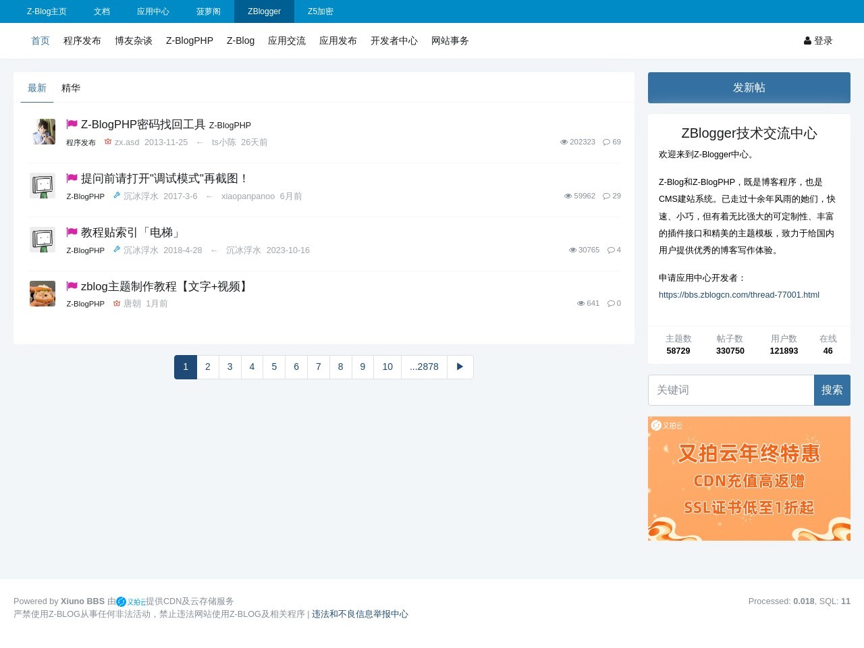864x648 pixels.
Task: Go to 首页 in the navigation
Action: click(40, 40)
